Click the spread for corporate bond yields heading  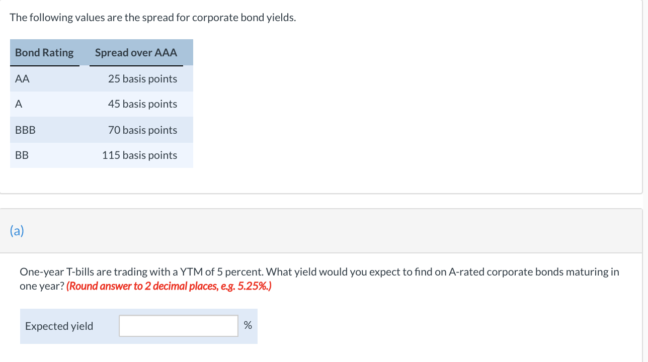(x=153, y=18)
